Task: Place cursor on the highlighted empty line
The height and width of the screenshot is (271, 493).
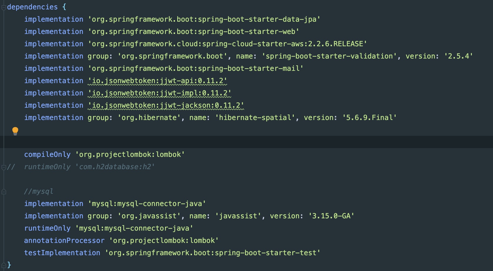Action: [x=246, y=142]
